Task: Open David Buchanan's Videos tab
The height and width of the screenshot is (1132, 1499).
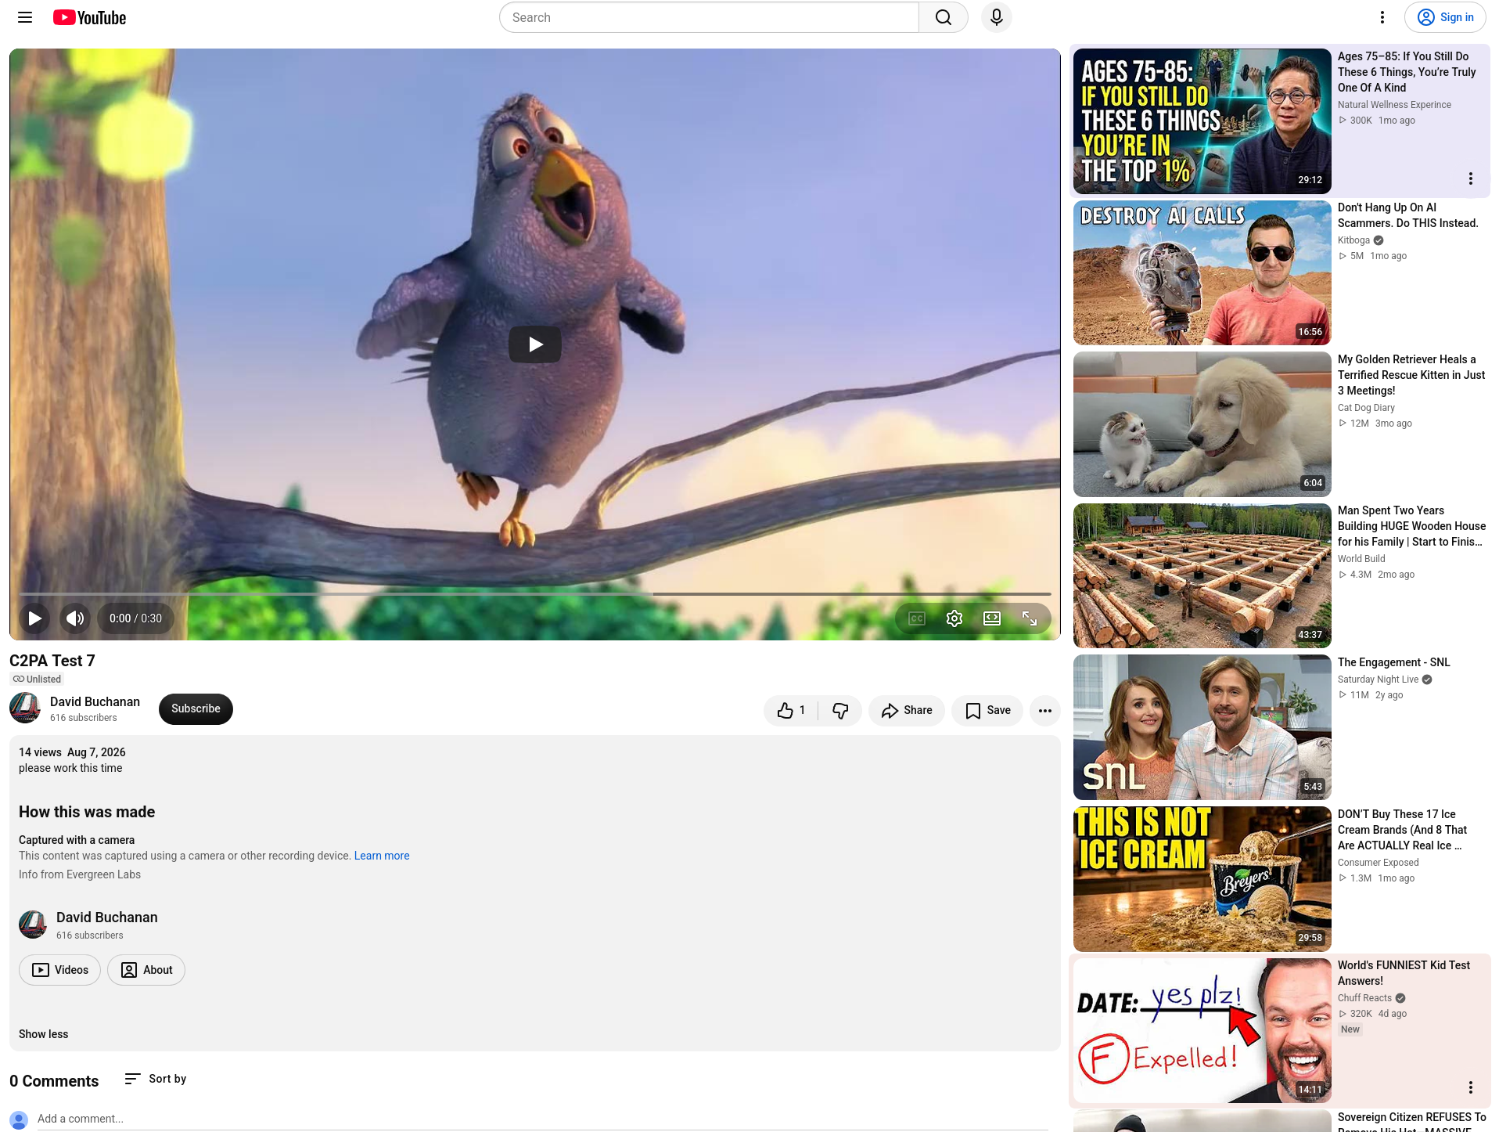Action: [x=60, y=970]
